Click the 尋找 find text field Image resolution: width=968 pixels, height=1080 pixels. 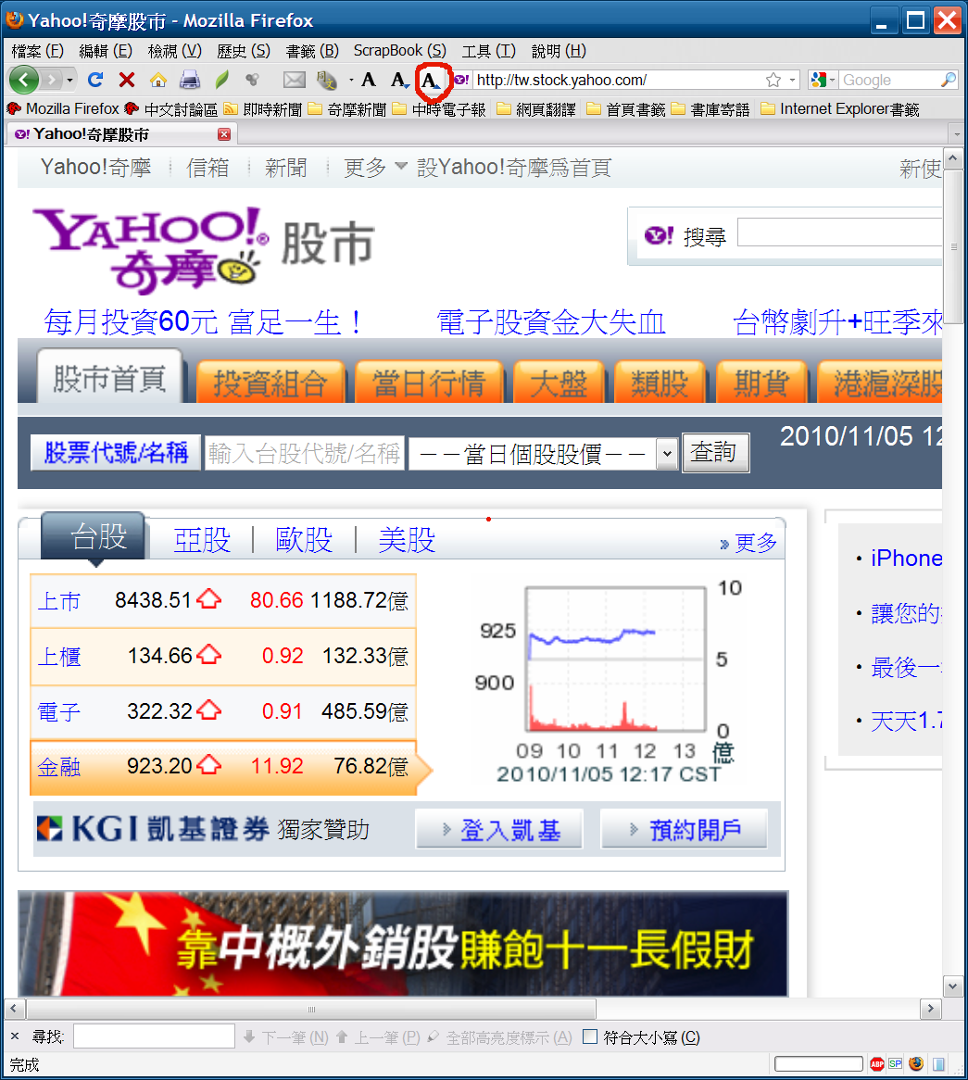click(x=155, y=1036)
